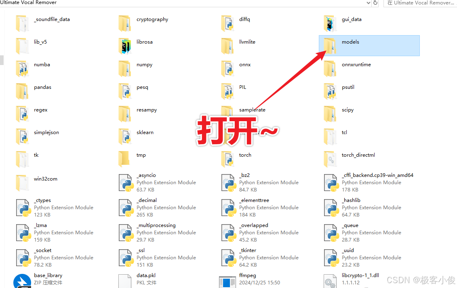Select the resampy folder icon
The height and width of the screenshot is (288, 457).
[x=125, y=114]
